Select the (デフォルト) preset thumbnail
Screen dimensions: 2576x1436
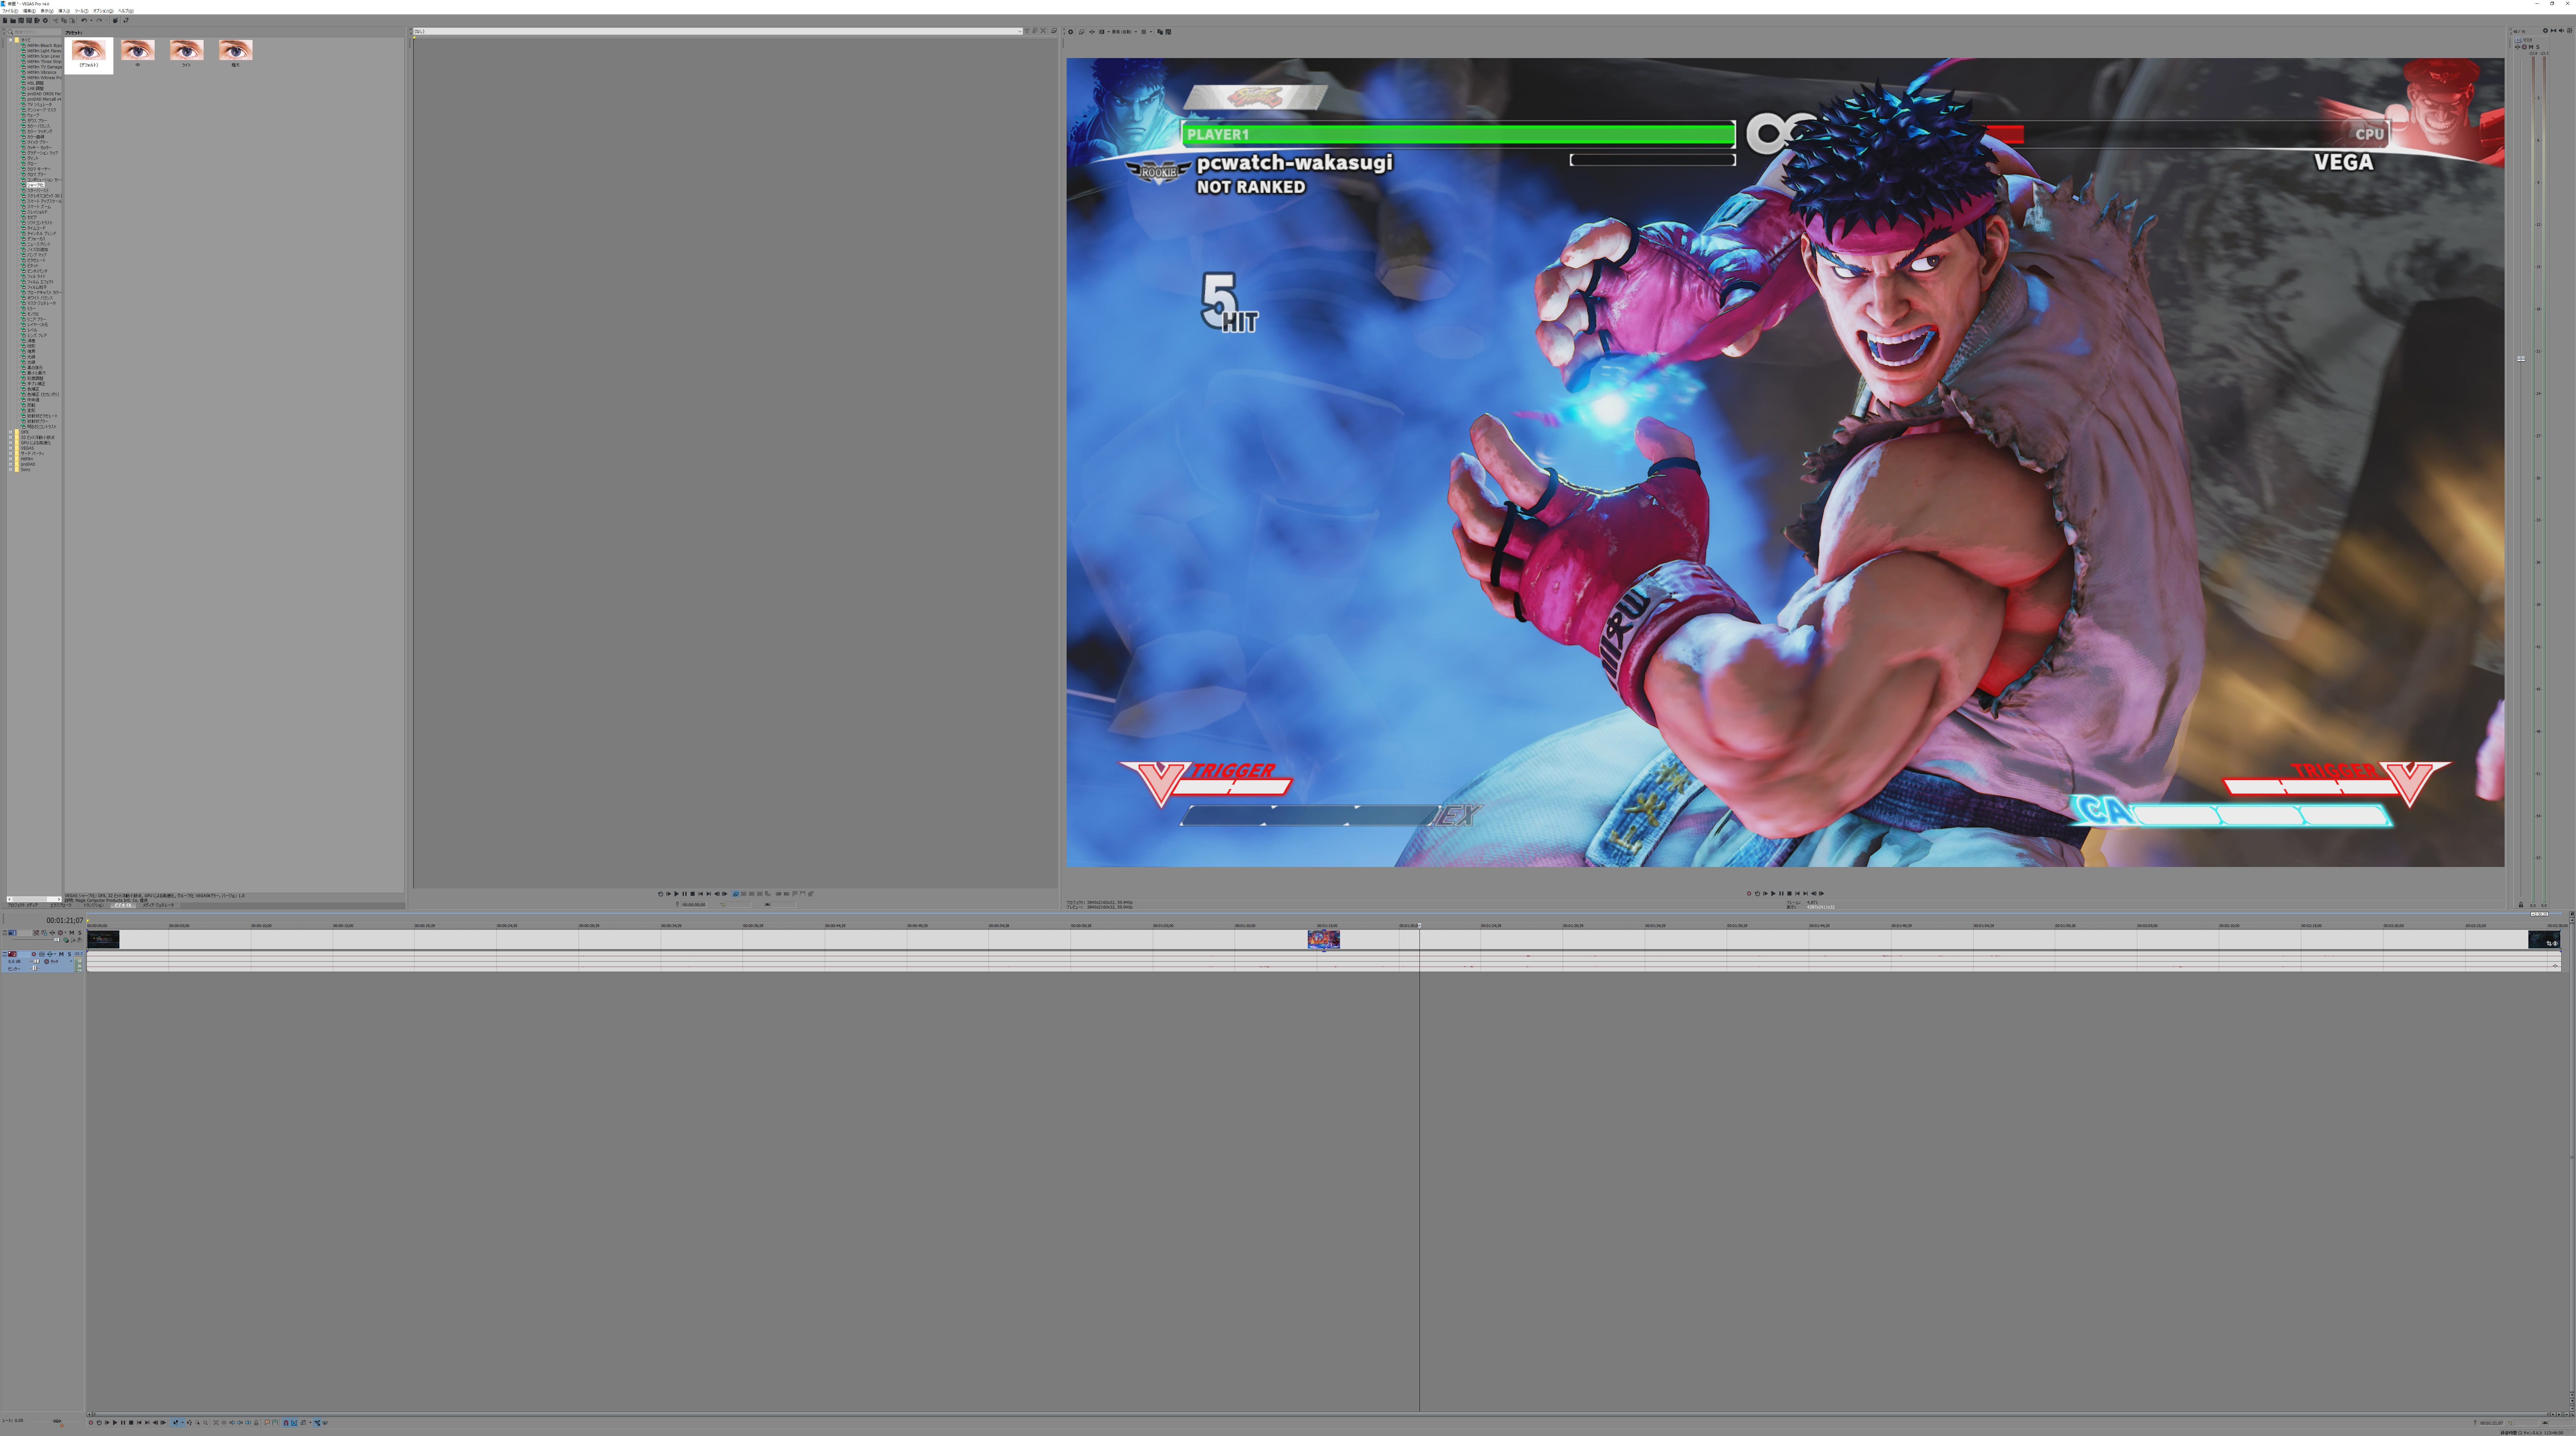(90, 51)
